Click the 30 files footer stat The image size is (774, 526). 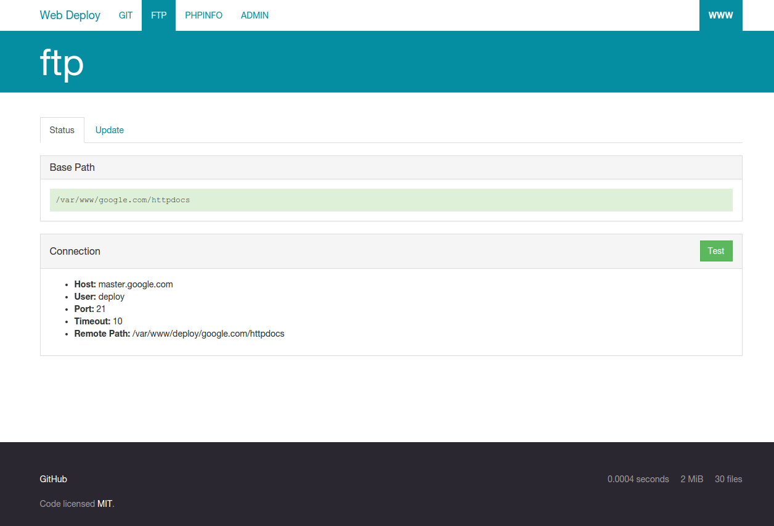(728, 479)
